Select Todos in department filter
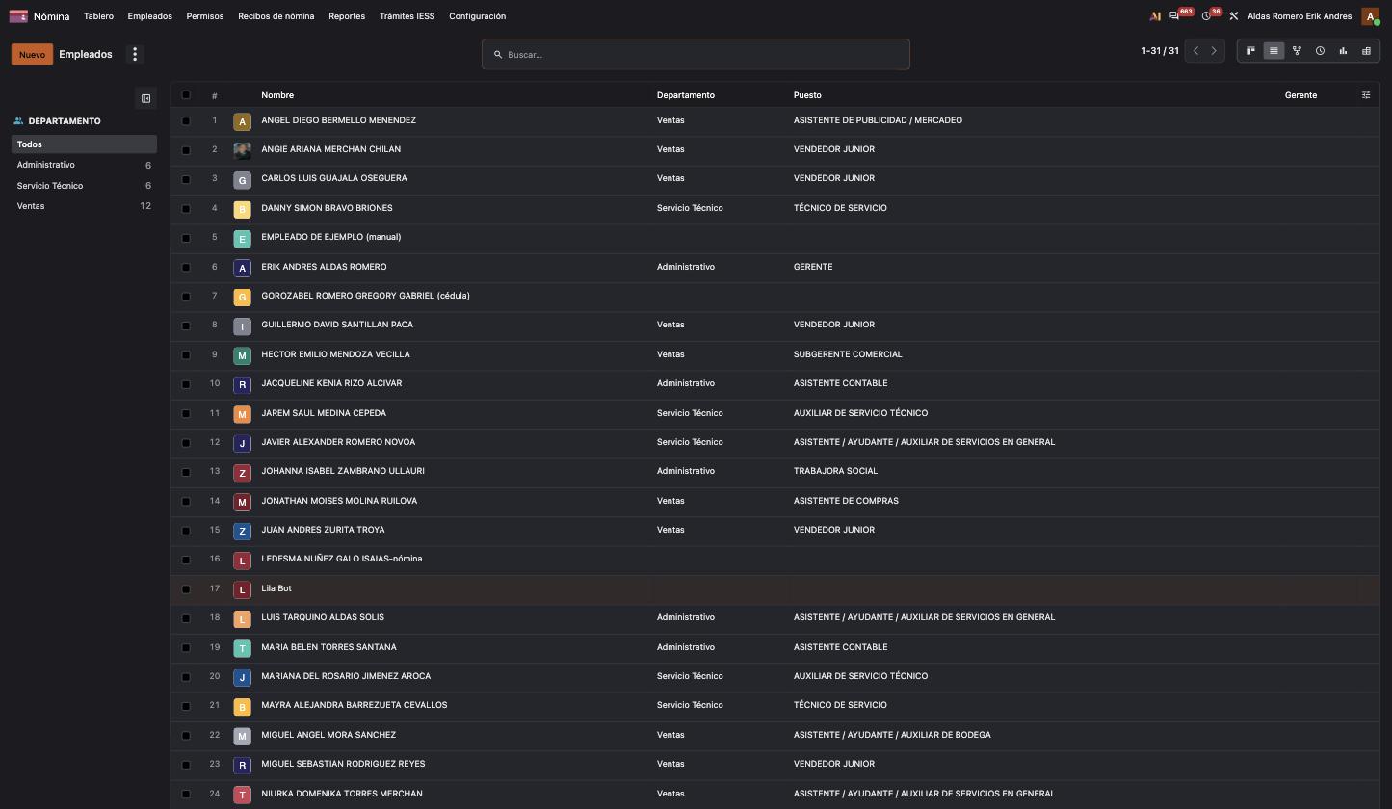Image resolution: width=1392 pixels, height=809 pixels. coord(84,144)
